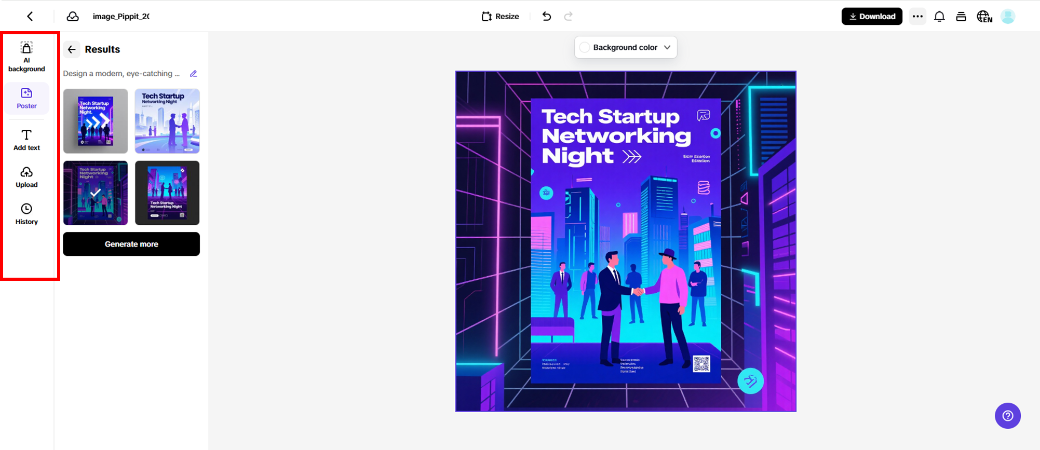
Task: Click the Generate more button
Action: tap(131, 244)
